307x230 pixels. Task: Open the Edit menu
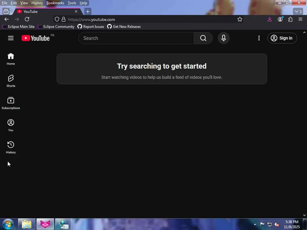click(x=13, y=3)
